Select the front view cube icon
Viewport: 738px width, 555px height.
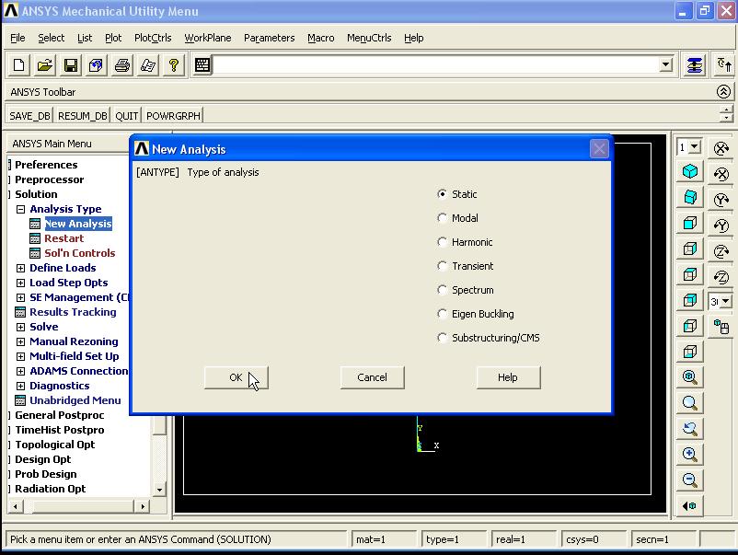(690, 223)
